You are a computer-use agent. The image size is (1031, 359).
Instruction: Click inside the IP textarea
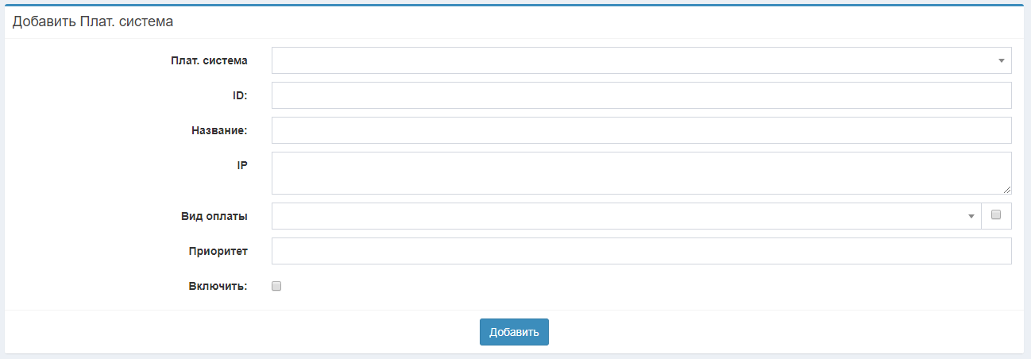click(x=641, y=173)
